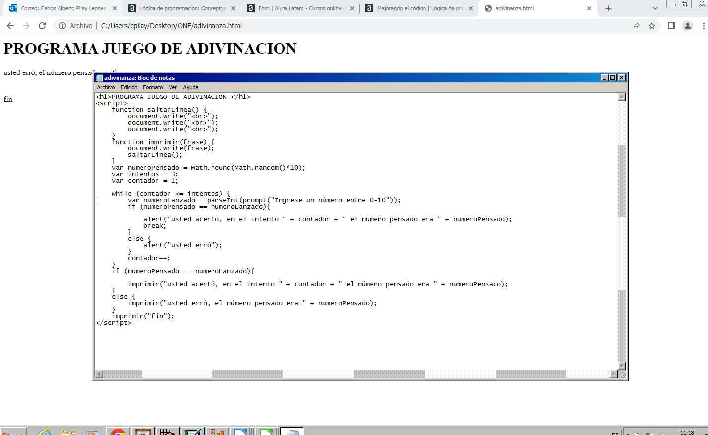This screenshot has height=435, width=708.
Task: Click the 'fin' text on the webpage
Action: [x=8, y=99]
